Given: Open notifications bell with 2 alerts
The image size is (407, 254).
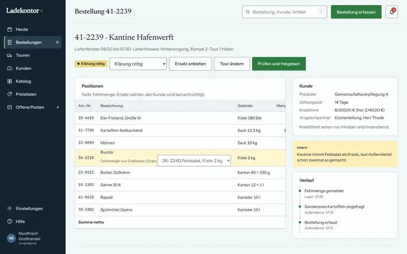Looking at the screenshot, I should (391, 12).
